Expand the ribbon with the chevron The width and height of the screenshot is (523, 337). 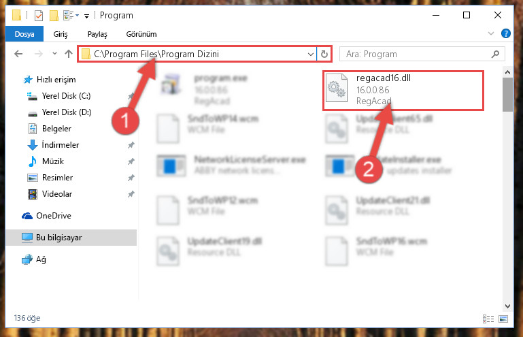coord(491,33)
